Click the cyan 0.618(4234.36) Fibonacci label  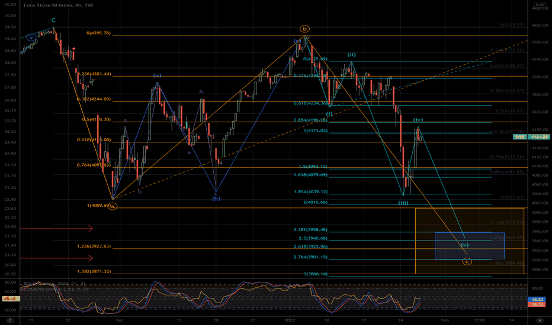pos(310,103)
